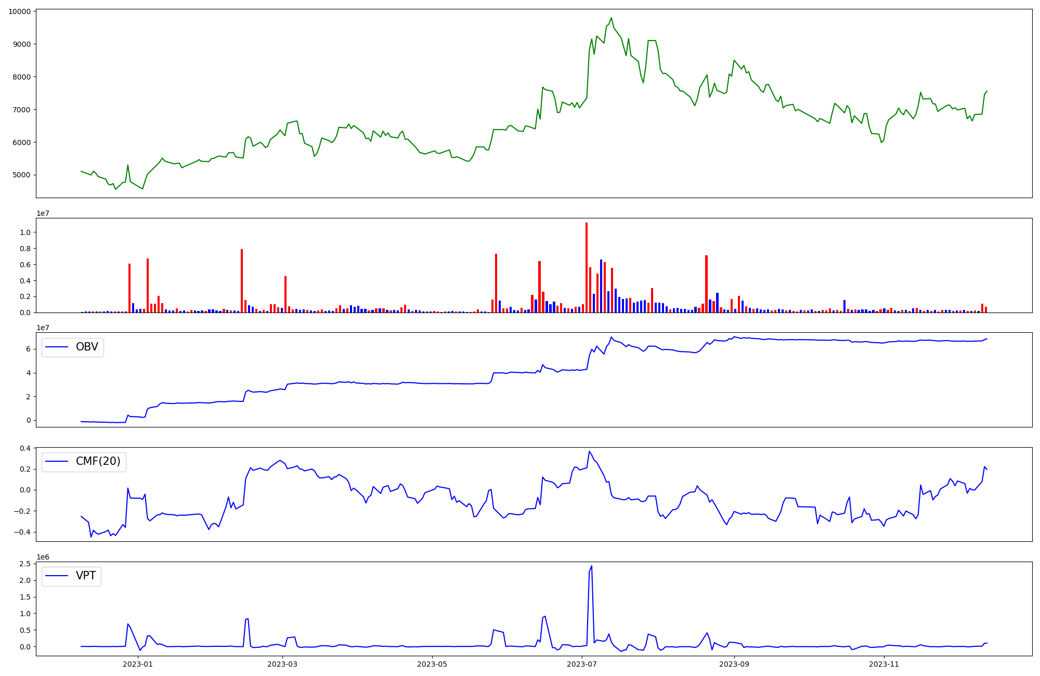Click the VPT legend label

click(86, 576)
